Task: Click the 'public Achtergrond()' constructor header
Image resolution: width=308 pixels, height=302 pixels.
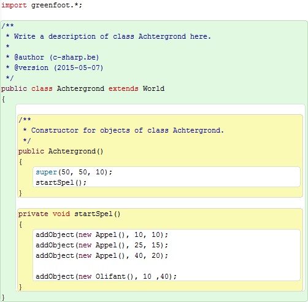Action: 61,152
